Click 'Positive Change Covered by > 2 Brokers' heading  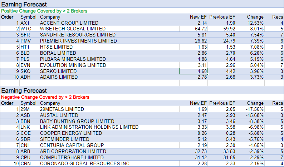[44, 11]
